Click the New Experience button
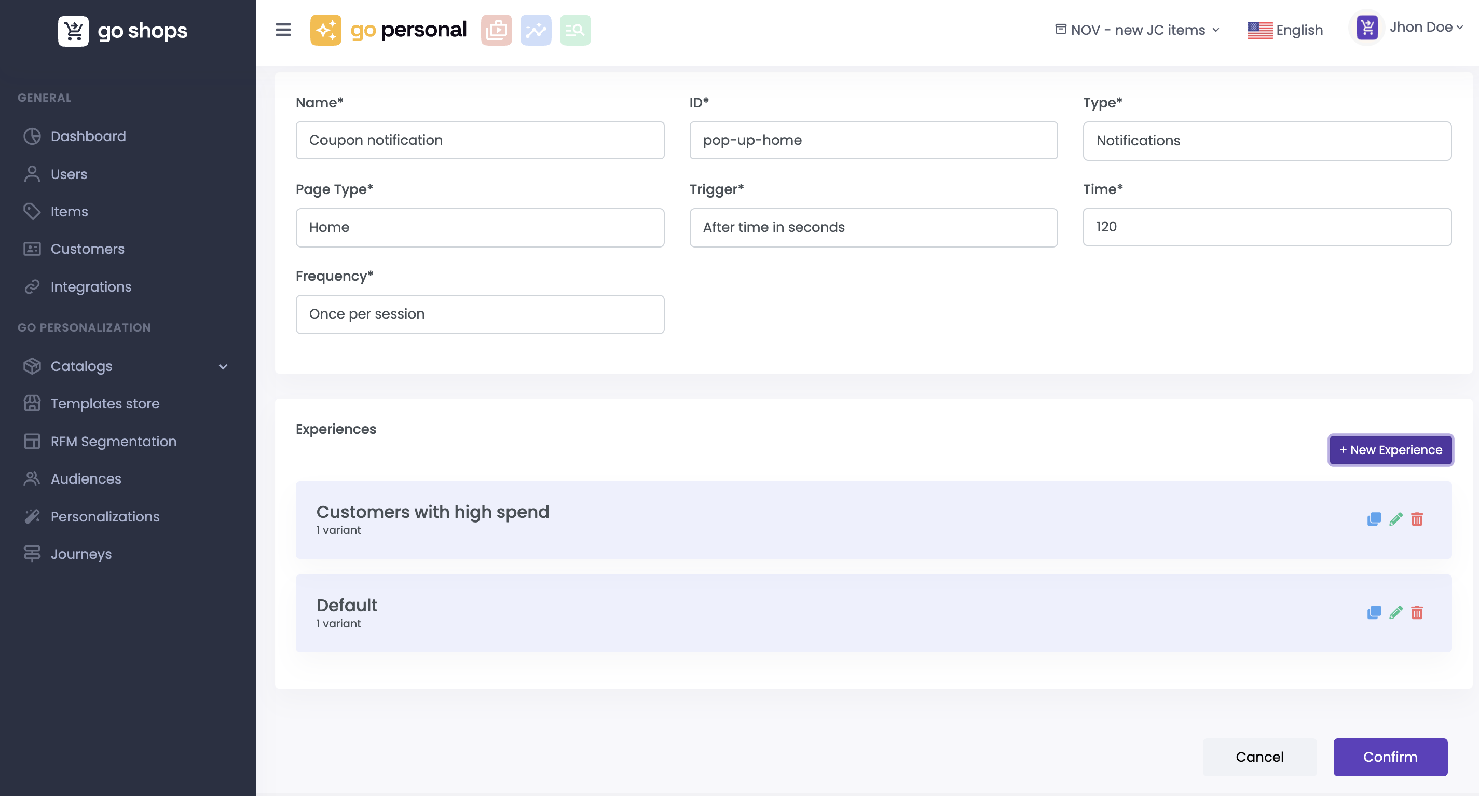1479x796 pixels. [1390, 450]
